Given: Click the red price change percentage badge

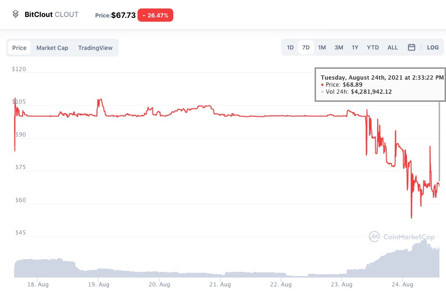Looking at the screenshot, I should (155, 15).
